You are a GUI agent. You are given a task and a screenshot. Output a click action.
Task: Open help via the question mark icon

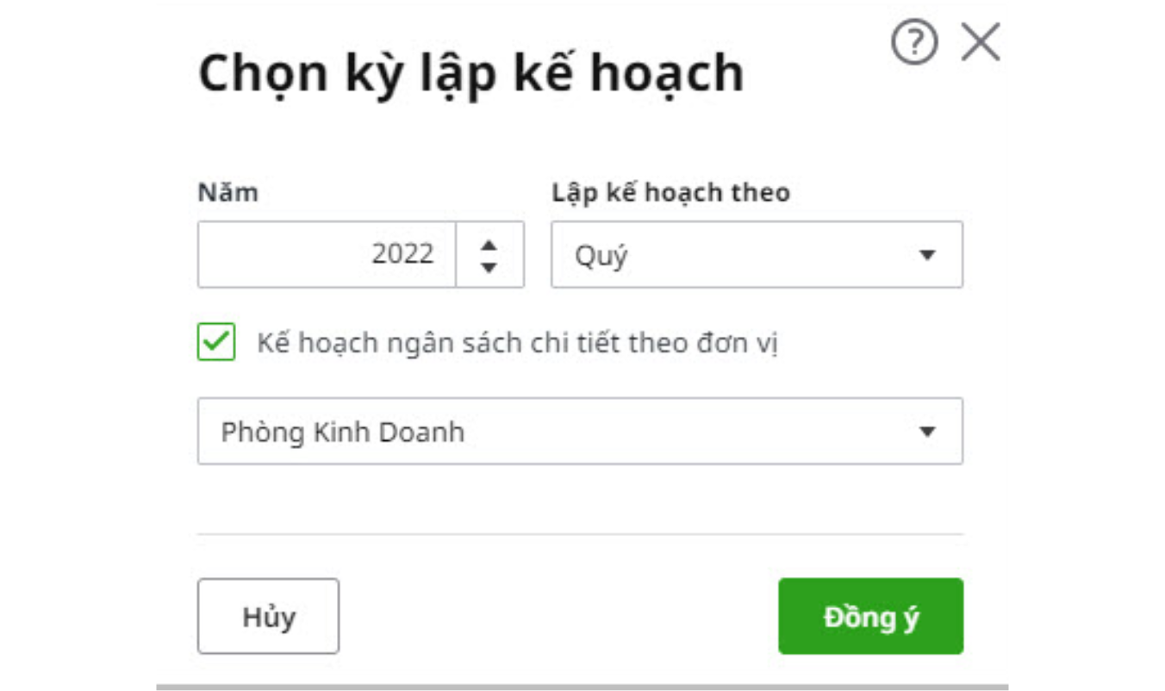914,43
